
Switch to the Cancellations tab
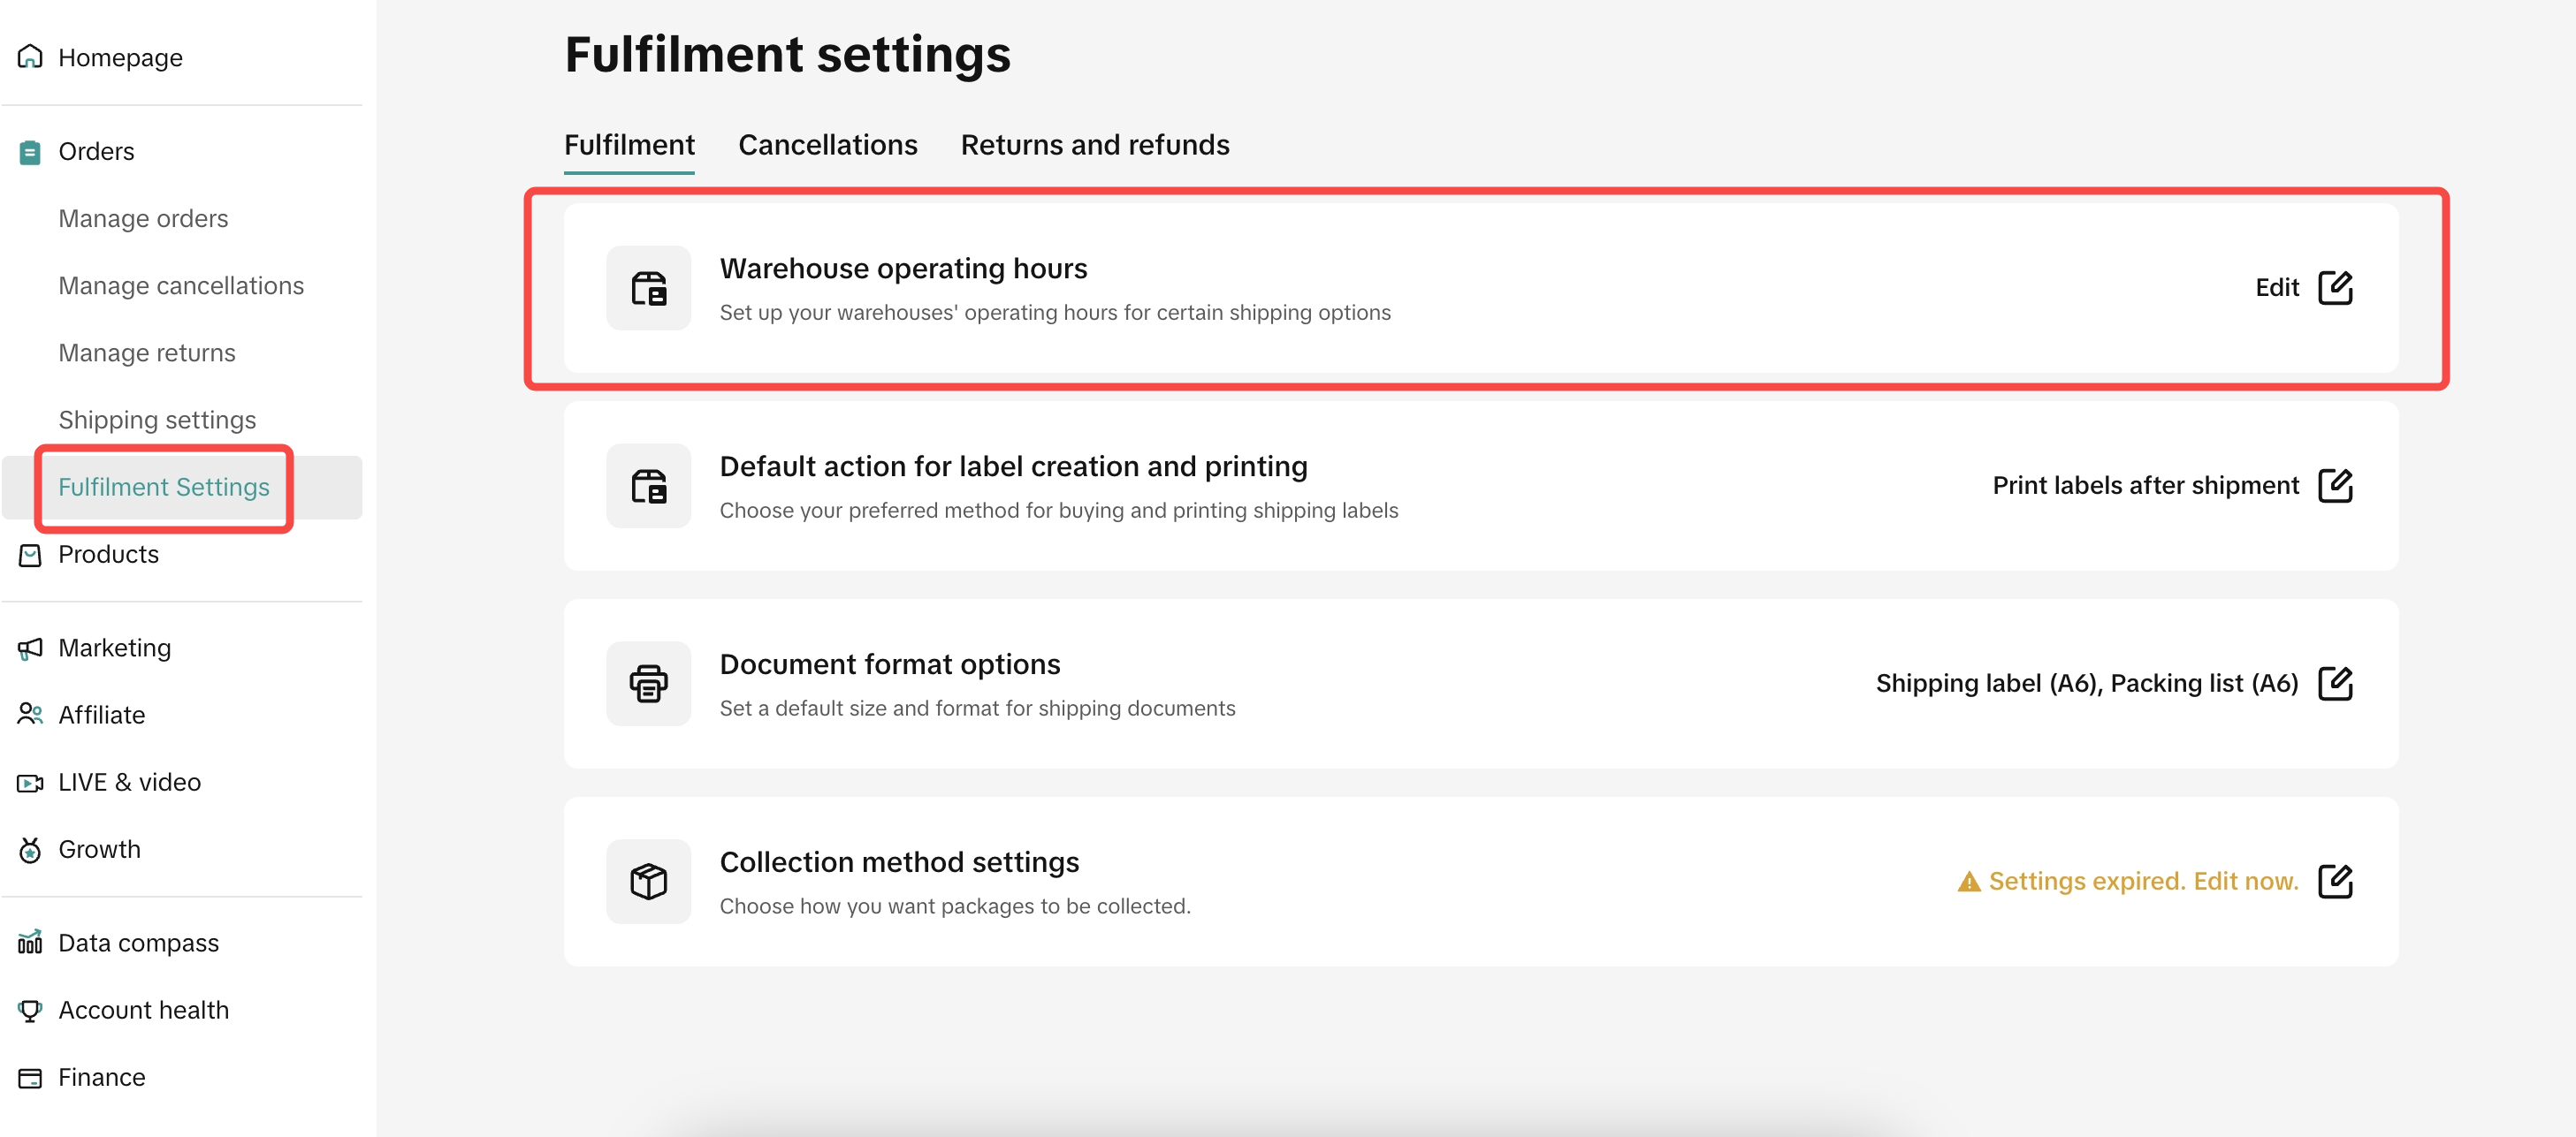tap(827, 145)
